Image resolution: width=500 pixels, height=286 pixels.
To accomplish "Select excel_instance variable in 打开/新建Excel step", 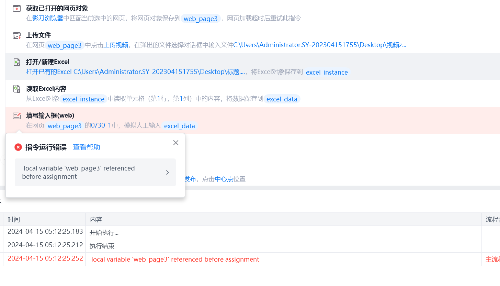I will (327, 72).
